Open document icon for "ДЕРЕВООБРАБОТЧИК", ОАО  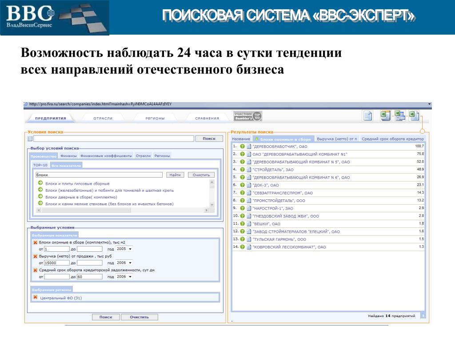coord(249,147)
